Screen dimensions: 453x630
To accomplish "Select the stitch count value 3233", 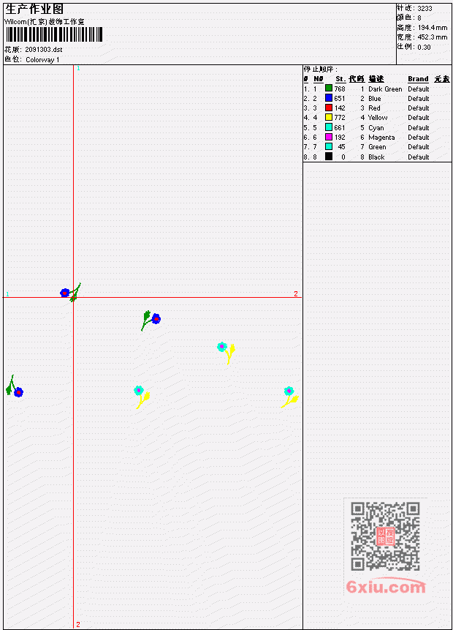I will [425, 8].
